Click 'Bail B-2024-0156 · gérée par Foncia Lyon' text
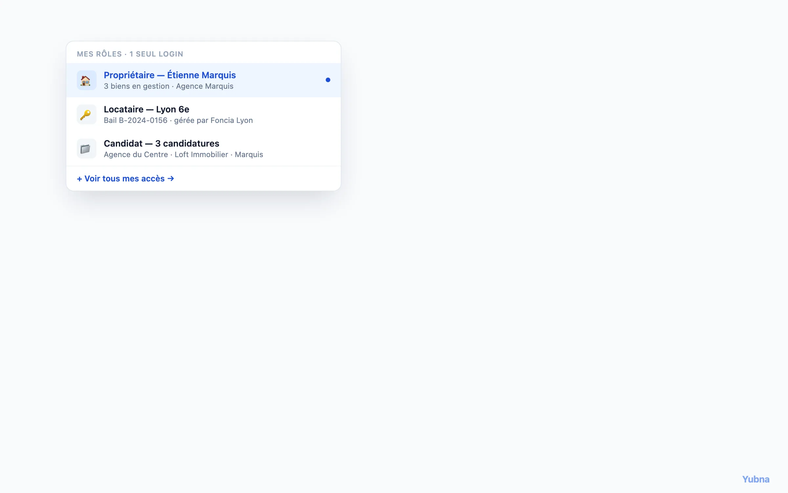 [178, 121]
